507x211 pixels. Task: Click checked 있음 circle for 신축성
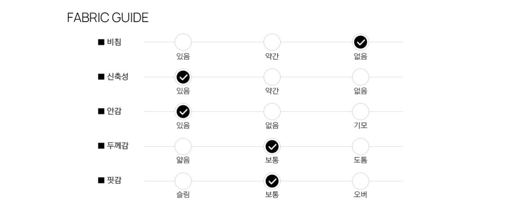coord(183,77)
